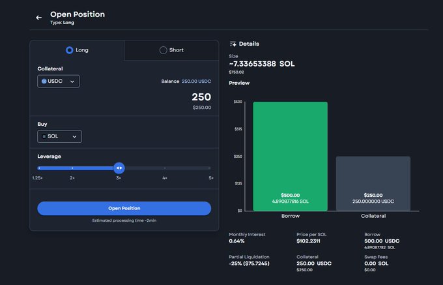
Task: Click the $250.00 value under collateral amount
Action: point(202,108)
